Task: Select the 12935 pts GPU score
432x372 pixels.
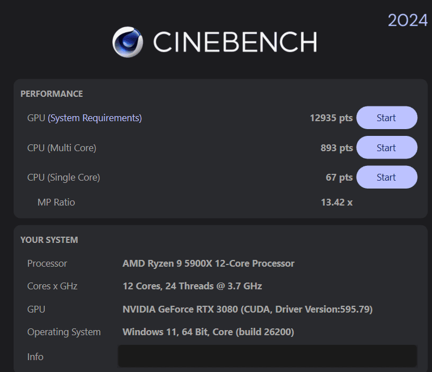Action: point(331,118)
